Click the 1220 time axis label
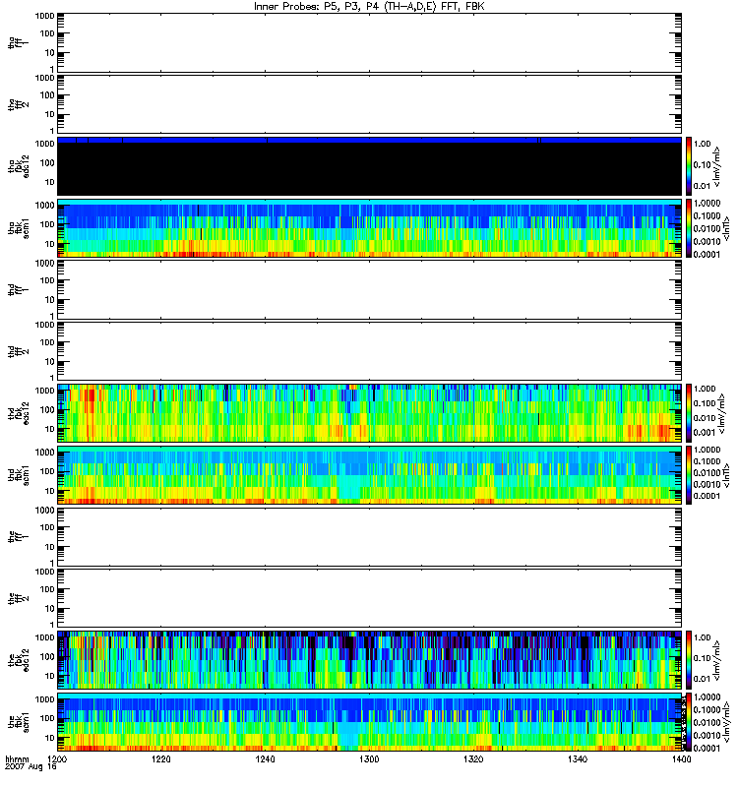The width and height of the screenshot is (738, 787). [161, 758]
